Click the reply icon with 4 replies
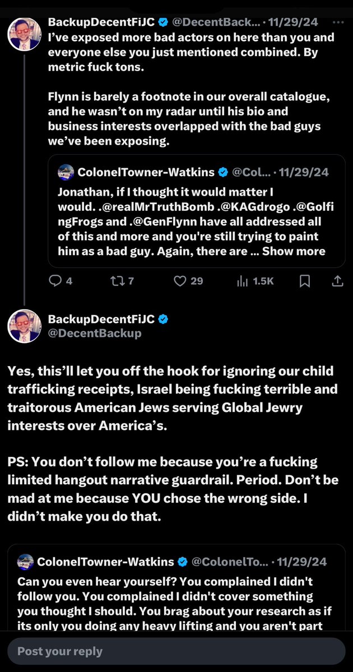This screenshot has width=353, height=672. coord(56,281)
